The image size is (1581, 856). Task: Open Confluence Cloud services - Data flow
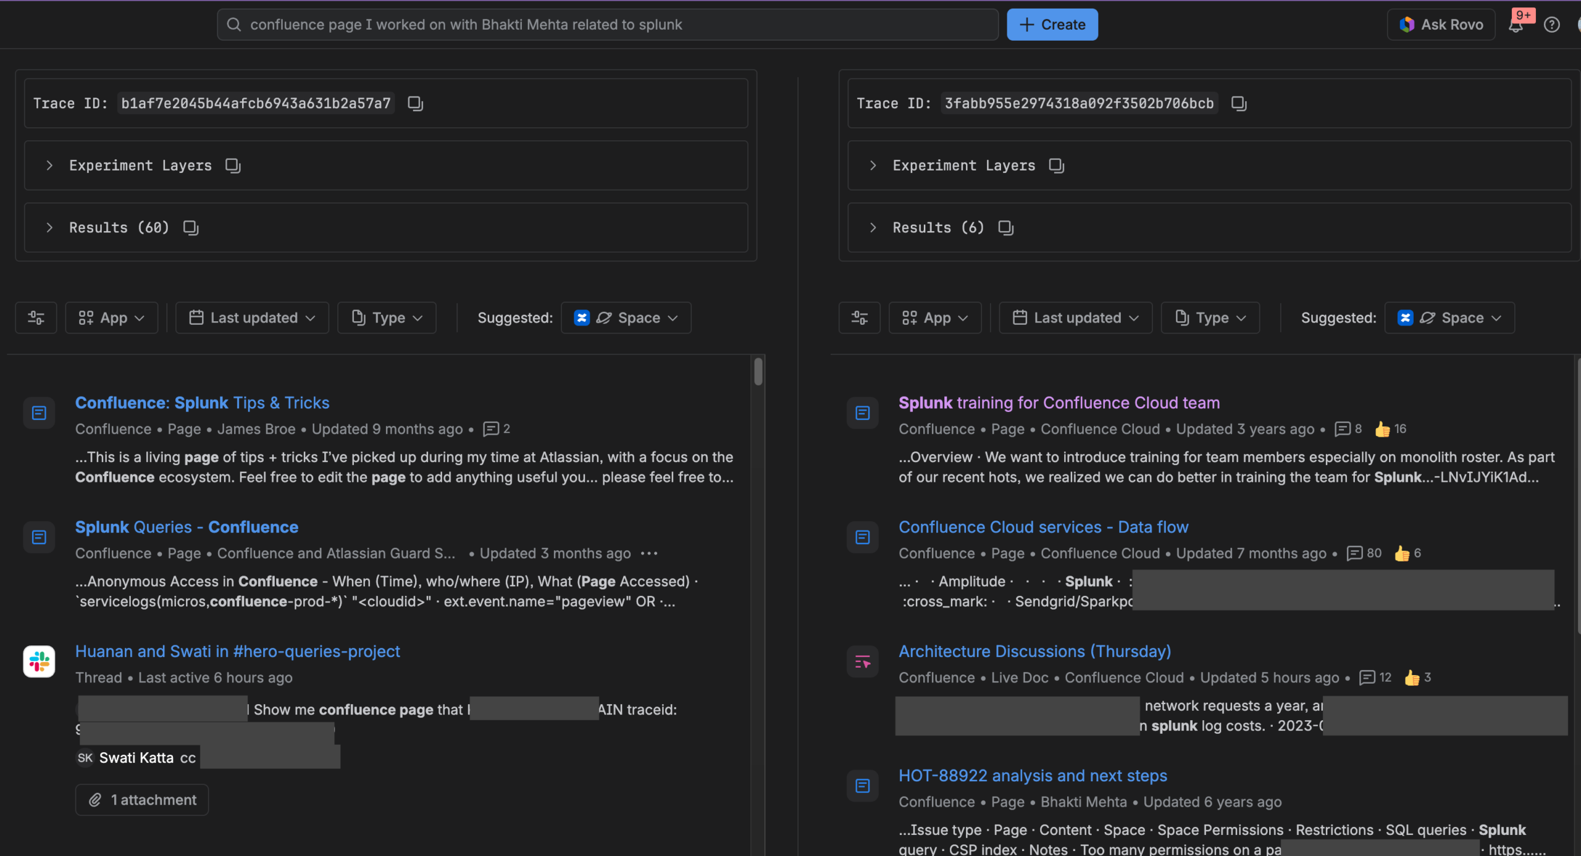click(x=1044, y=527)
